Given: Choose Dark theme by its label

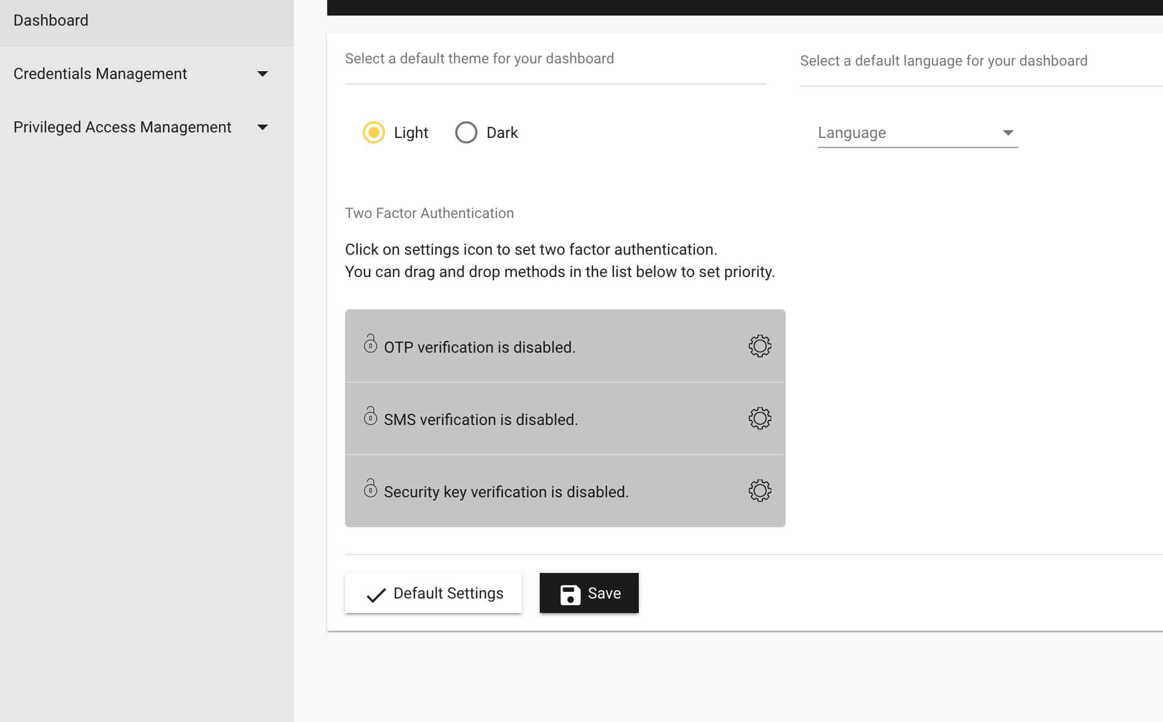Looking at the screenshot, I should (x=502, y=132).
